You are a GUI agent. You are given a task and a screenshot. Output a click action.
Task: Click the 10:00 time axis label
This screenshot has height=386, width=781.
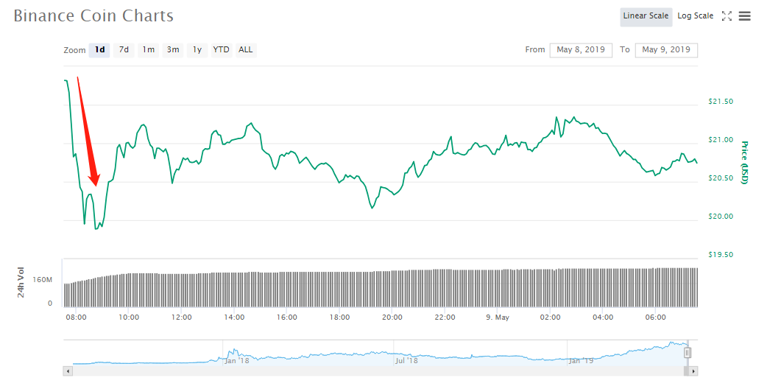pyautogui.click(x=129, y=317)
